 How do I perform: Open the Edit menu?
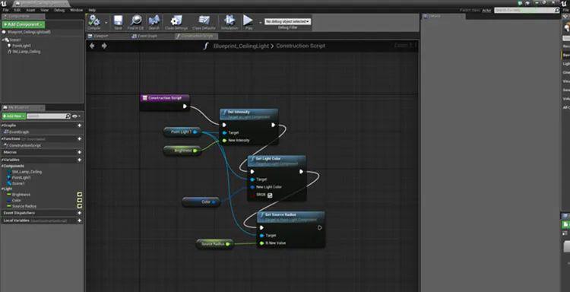(x=17, y=10)
